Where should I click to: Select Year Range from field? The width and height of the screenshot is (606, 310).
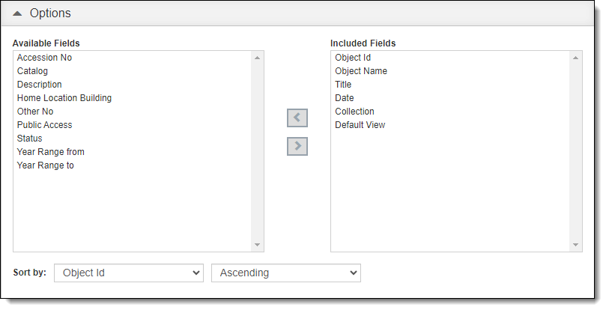pos(51,152)
